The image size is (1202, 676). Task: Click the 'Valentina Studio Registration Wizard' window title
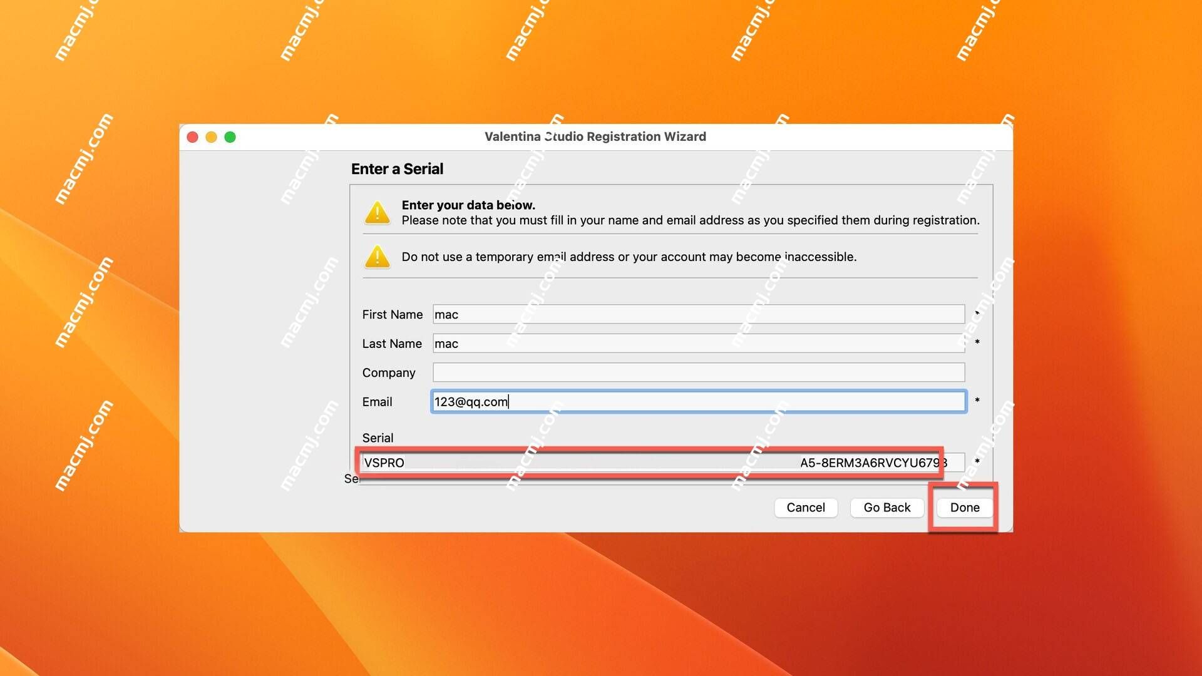pyautogui.click(x=595, y=136)
